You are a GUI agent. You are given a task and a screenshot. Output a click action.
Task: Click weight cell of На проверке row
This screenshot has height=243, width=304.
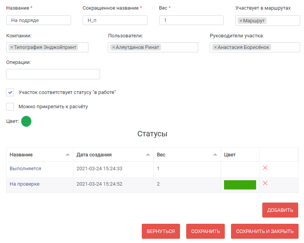pos(187,185)
